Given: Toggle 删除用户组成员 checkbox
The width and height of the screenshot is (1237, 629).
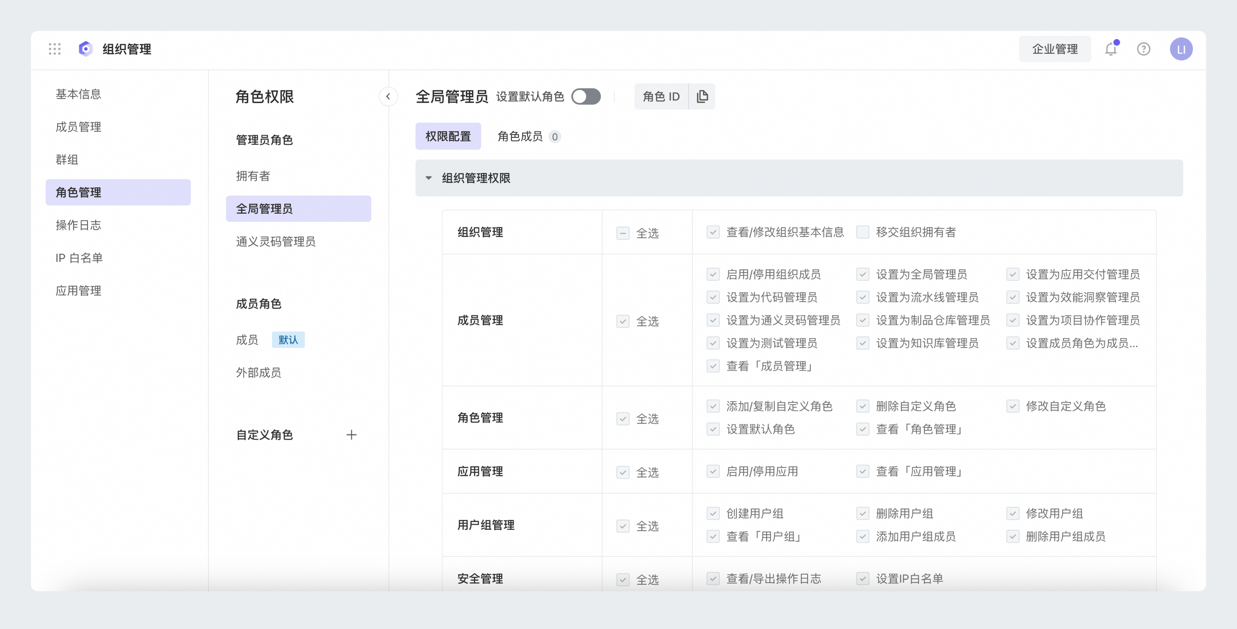Looking at the screenshot, I should tap(1013, 536).
